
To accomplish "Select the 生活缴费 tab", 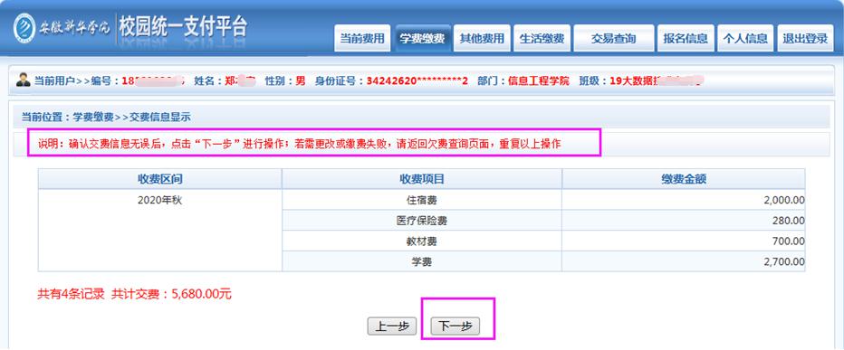I will [542, 38].
